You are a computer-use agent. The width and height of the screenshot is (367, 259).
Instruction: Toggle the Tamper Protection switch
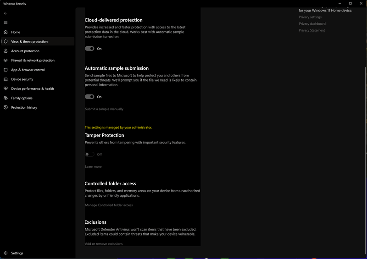89,154
